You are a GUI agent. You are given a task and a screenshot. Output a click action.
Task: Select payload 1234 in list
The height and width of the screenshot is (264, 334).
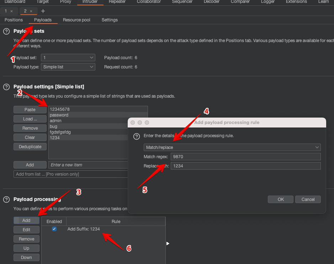tap(89, 138)
